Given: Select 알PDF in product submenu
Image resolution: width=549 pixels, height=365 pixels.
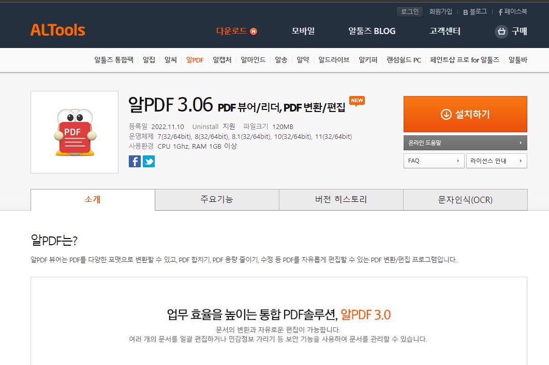Looking at the screenshot, I should coord(195,60).
